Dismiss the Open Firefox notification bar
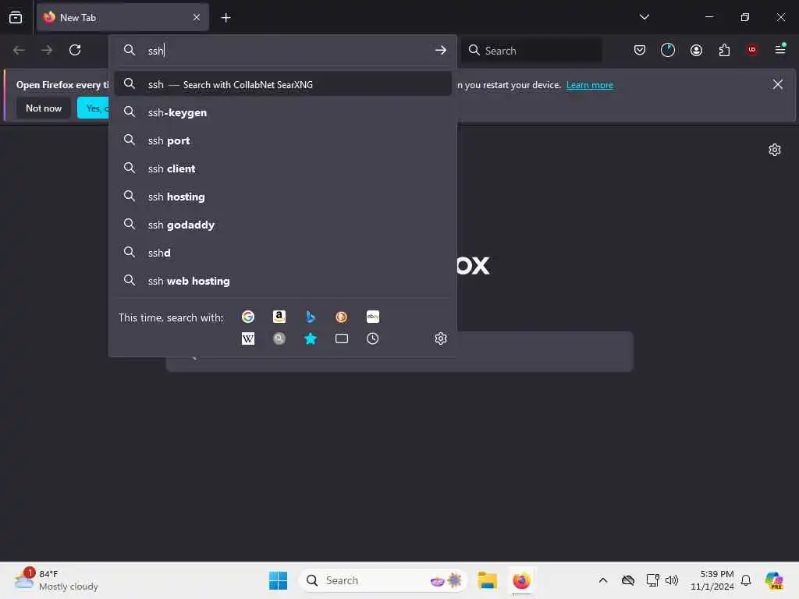This screenshot has width=799, height=599. (778, 84)
